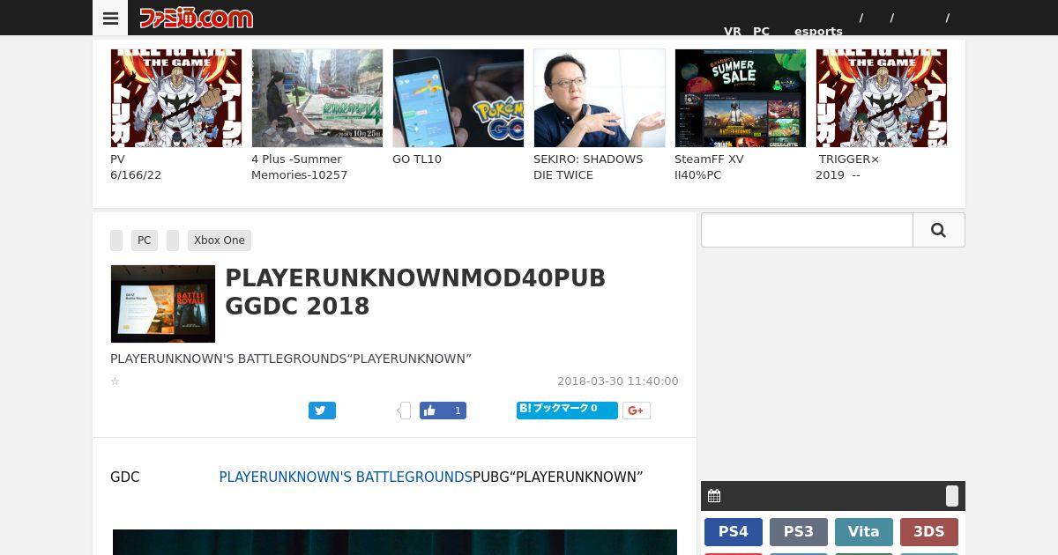This screenshot has height=555, width=1058.
Task: Click the Famitsu.com logo
Action: pyautogui.click(x=196, y=18)
